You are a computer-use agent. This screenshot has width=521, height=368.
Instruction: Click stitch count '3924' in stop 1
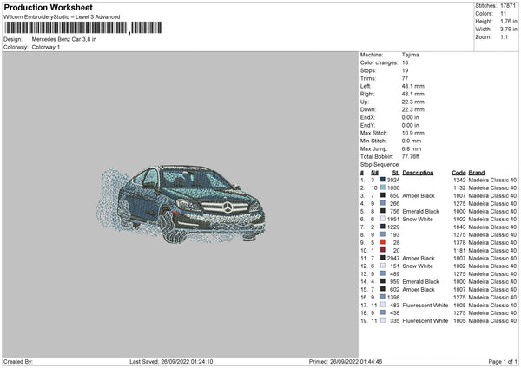coord(393,180)
